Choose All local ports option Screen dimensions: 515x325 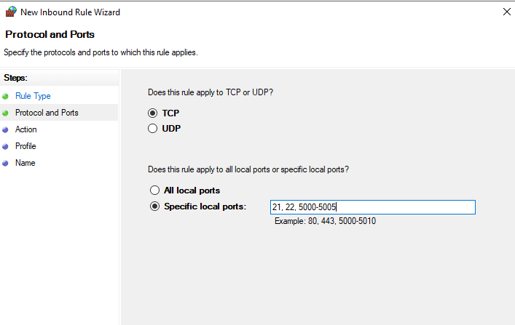pos(154,190)
